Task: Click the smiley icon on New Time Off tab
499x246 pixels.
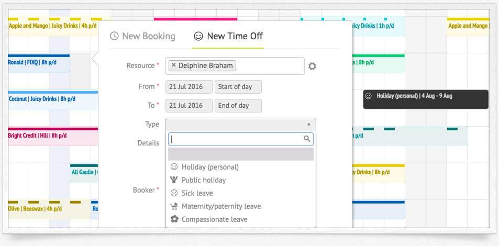Action: click(198, 36)
